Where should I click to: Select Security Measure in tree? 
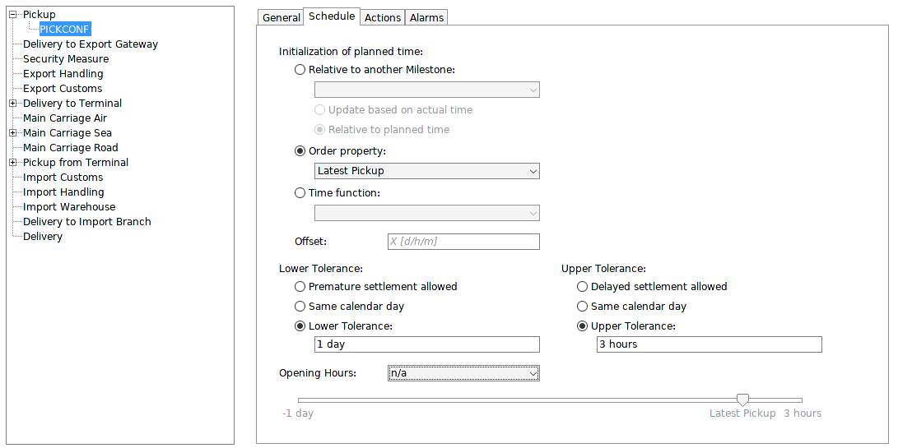click(x=66, y=59)
